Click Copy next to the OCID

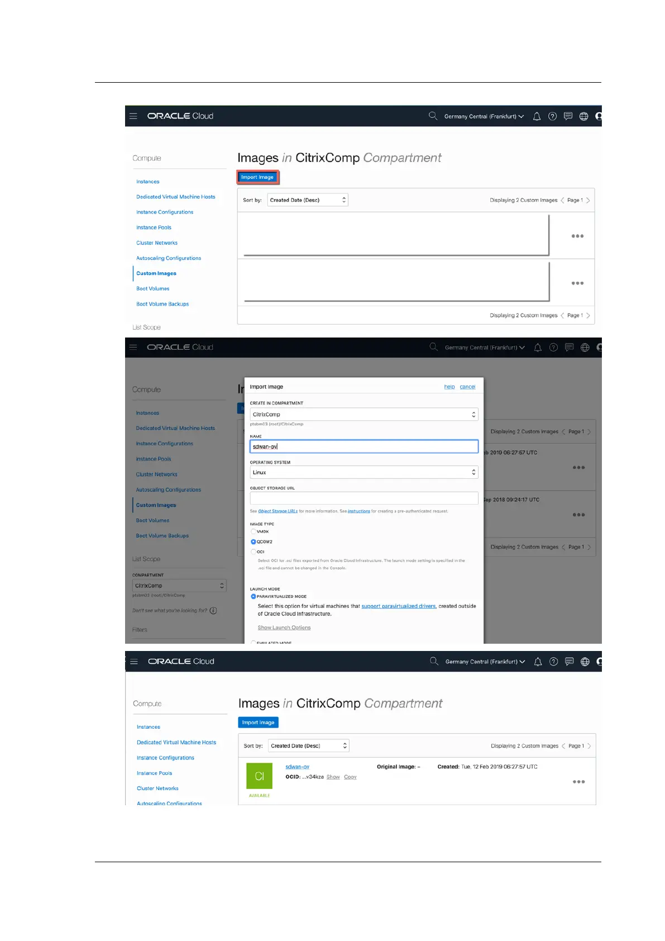click(x=351, y=777)
